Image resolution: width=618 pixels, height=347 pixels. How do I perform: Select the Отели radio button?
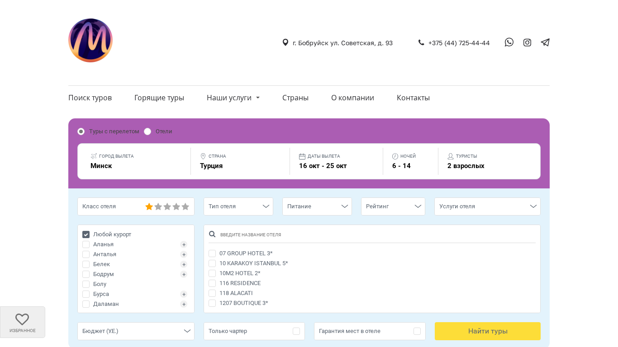click(x=147, y=131)
